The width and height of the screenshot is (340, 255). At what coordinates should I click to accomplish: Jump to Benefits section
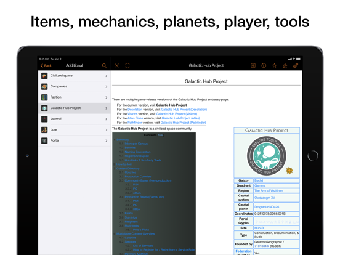coord(130,148)
